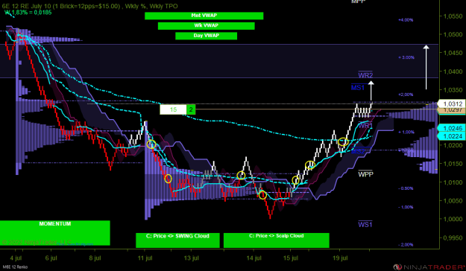Image resolution: width=466 pixels, height=271 pixels.
Task: Click the 0,9950 price axis label
Action: [x=453, y=237]
